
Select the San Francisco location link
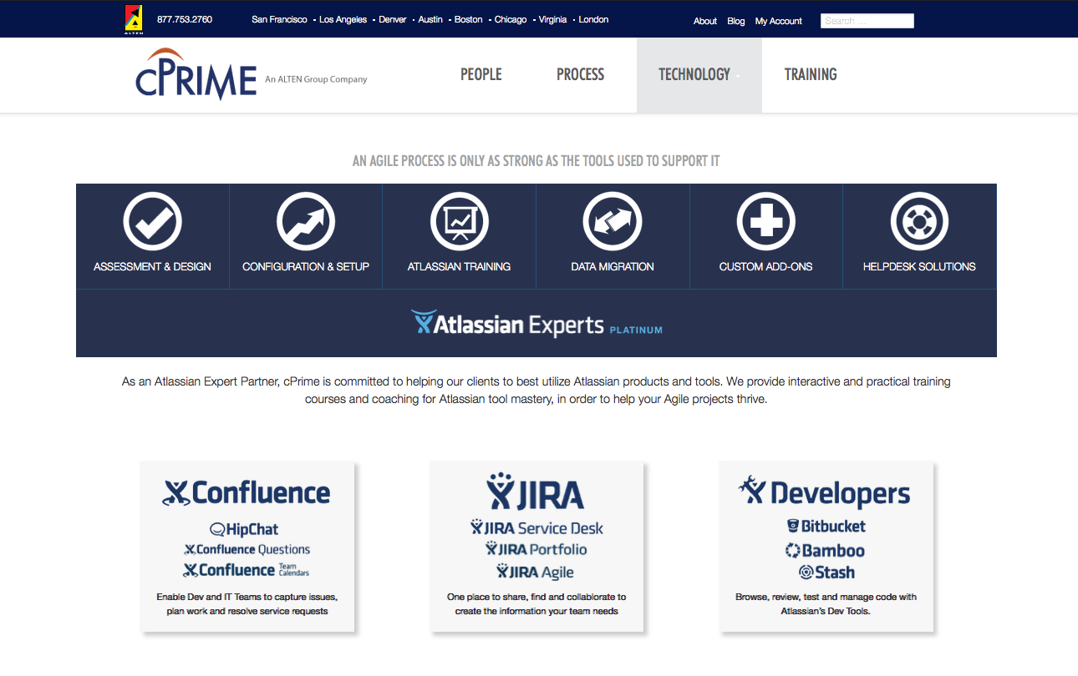pos(279,19)
